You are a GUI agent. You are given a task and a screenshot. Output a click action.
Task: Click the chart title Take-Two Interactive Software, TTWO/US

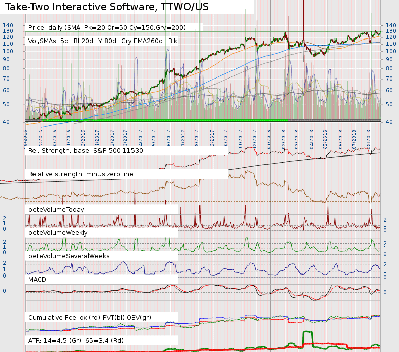coord(107,7)
